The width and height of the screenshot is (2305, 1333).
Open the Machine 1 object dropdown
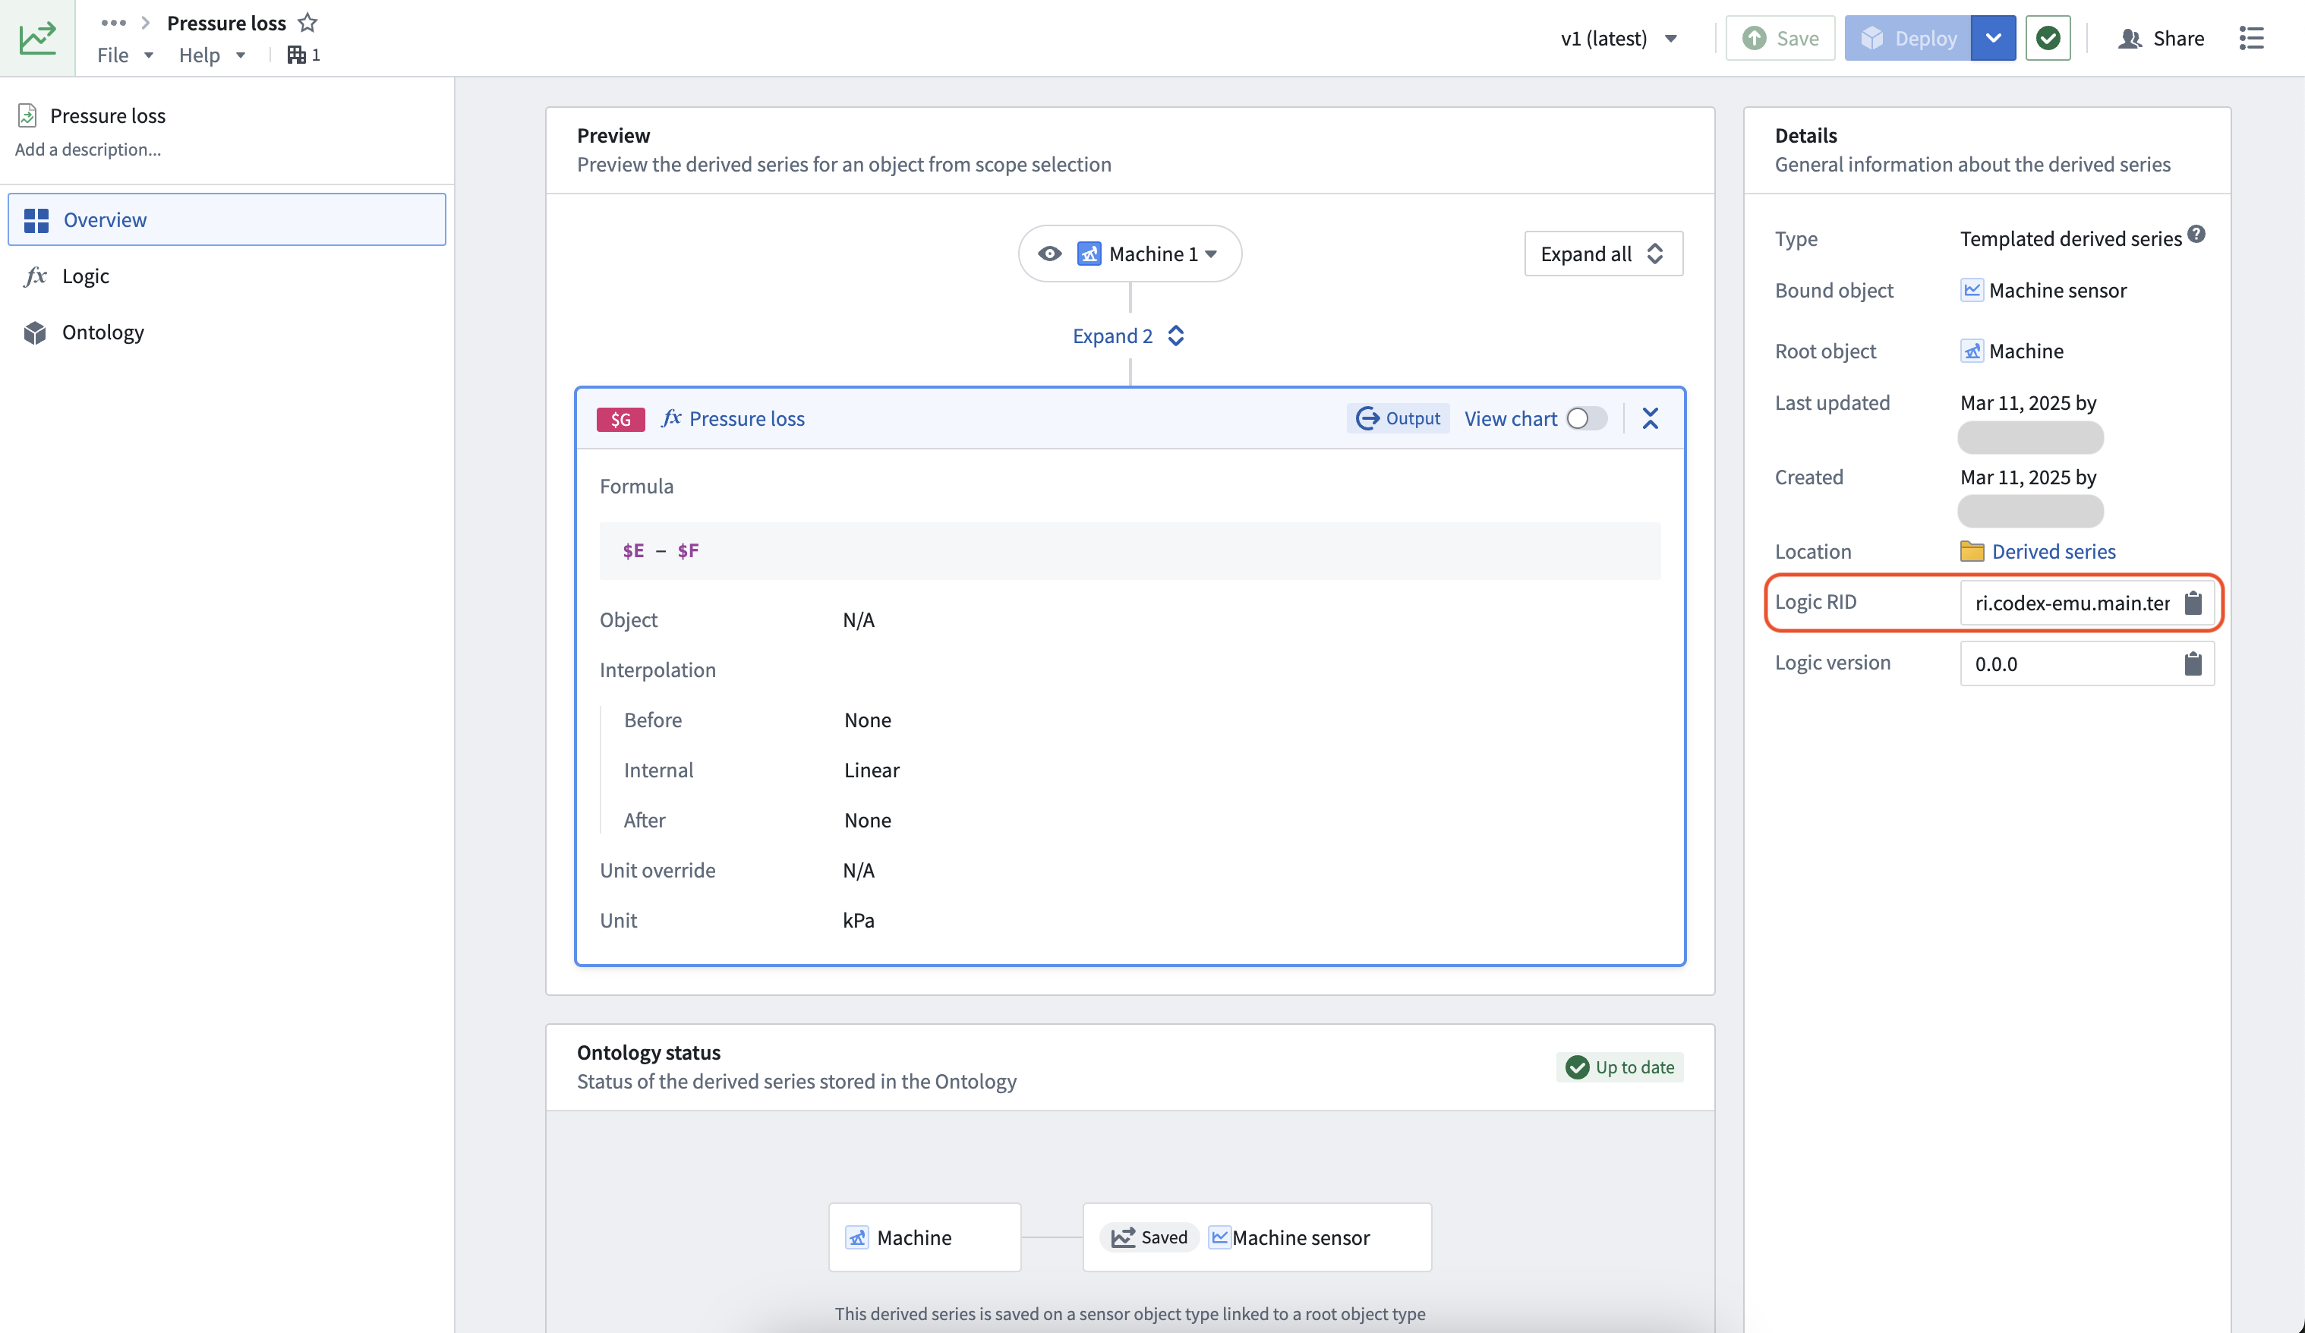(1162, 254)
